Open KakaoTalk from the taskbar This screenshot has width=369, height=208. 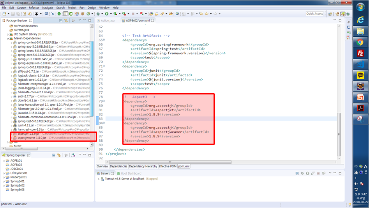[x=360, y=75]
